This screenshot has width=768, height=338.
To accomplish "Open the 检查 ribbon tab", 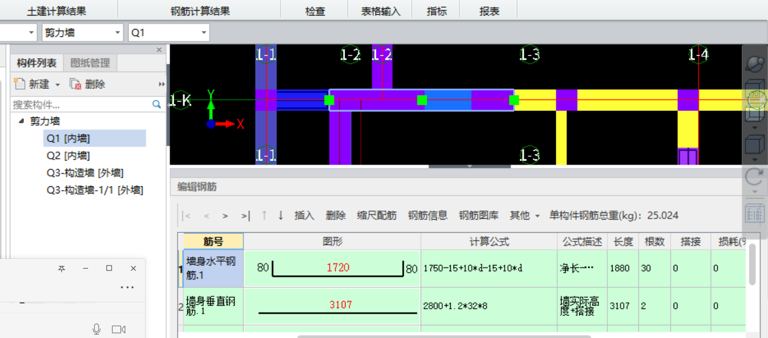I will pos(315,11).
